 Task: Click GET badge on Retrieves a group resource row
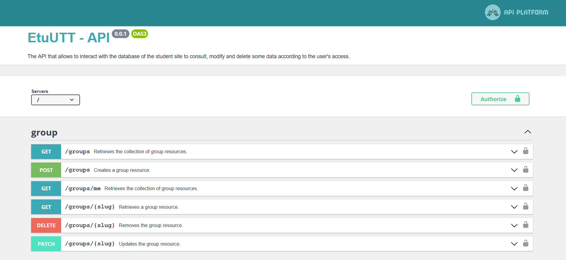coord(46,207)
